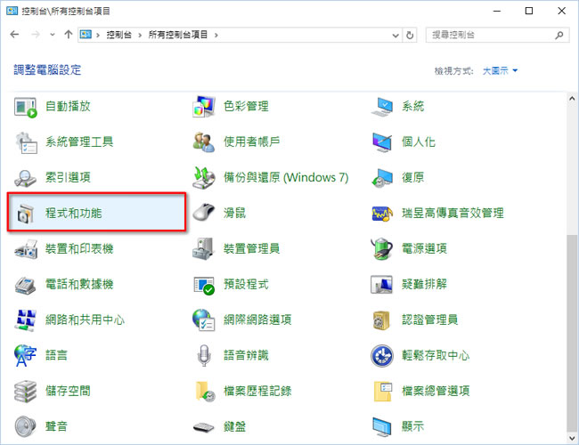579x445 pixels.
Task: Click the title bar control panel icon
Action: coord(12,11)
